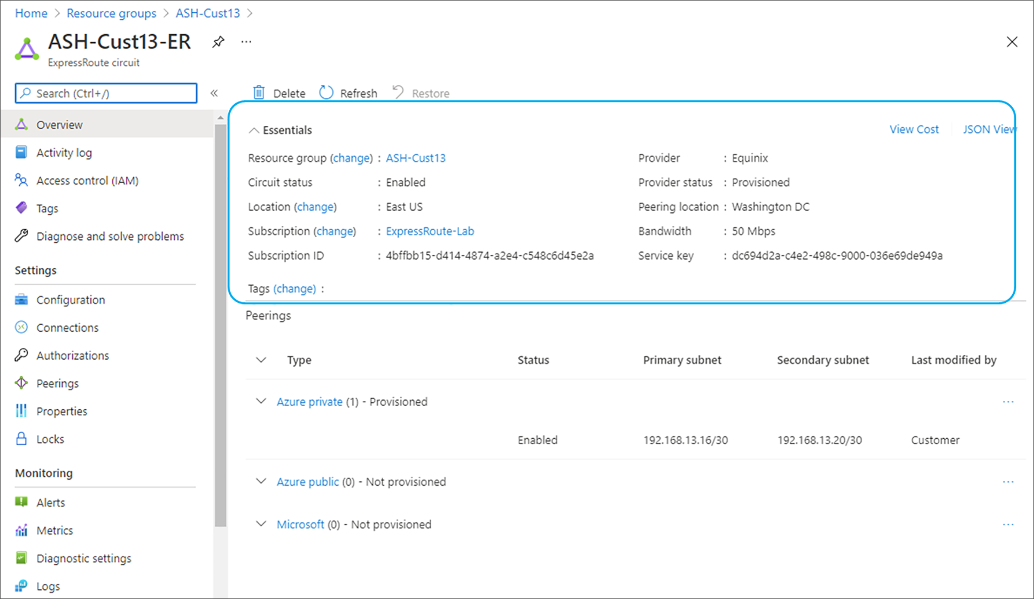Change the Subscription via (change) link
Image resolution: width=1034 pixels, height=599 pixels.
click(x=335, y=231)
